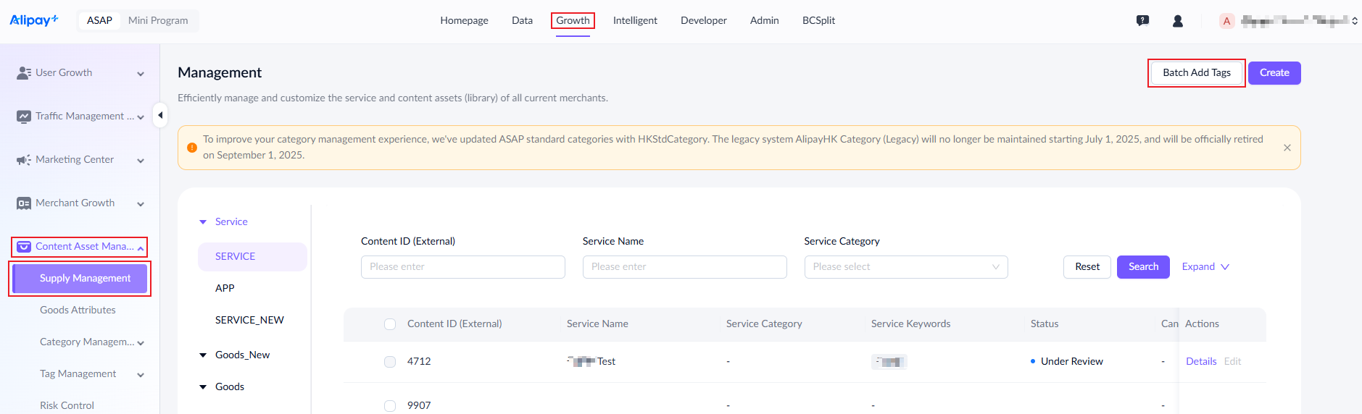Click the Traffic Management chart icon
This screenshot has width=1362, height=414.
[24, 117]
